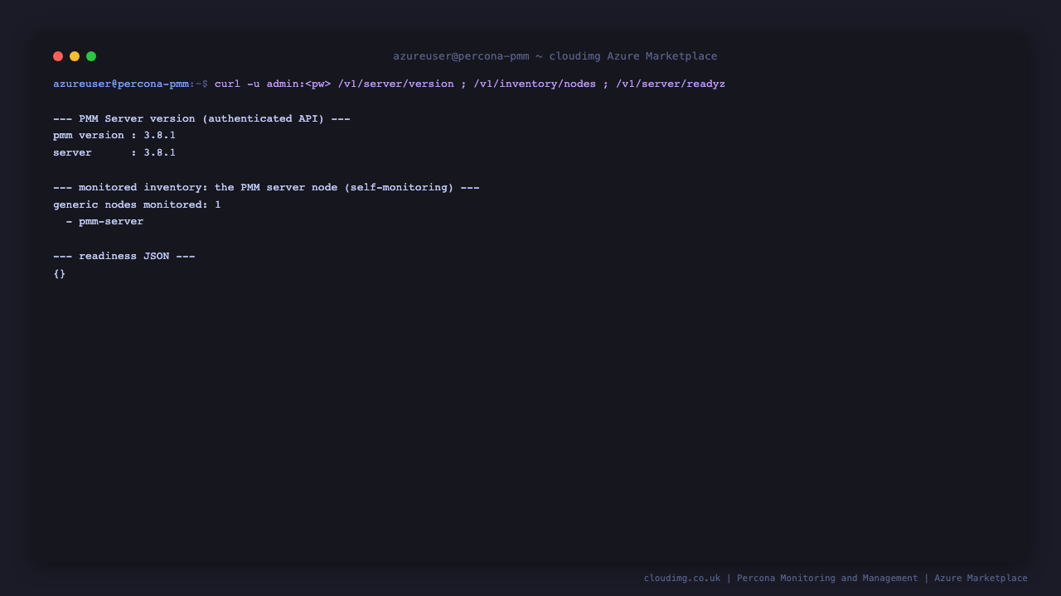Click the empty JSON braces output
The height and width of the screenshot is (596, 1061).
pyautogui.click(x=60, y=273)
